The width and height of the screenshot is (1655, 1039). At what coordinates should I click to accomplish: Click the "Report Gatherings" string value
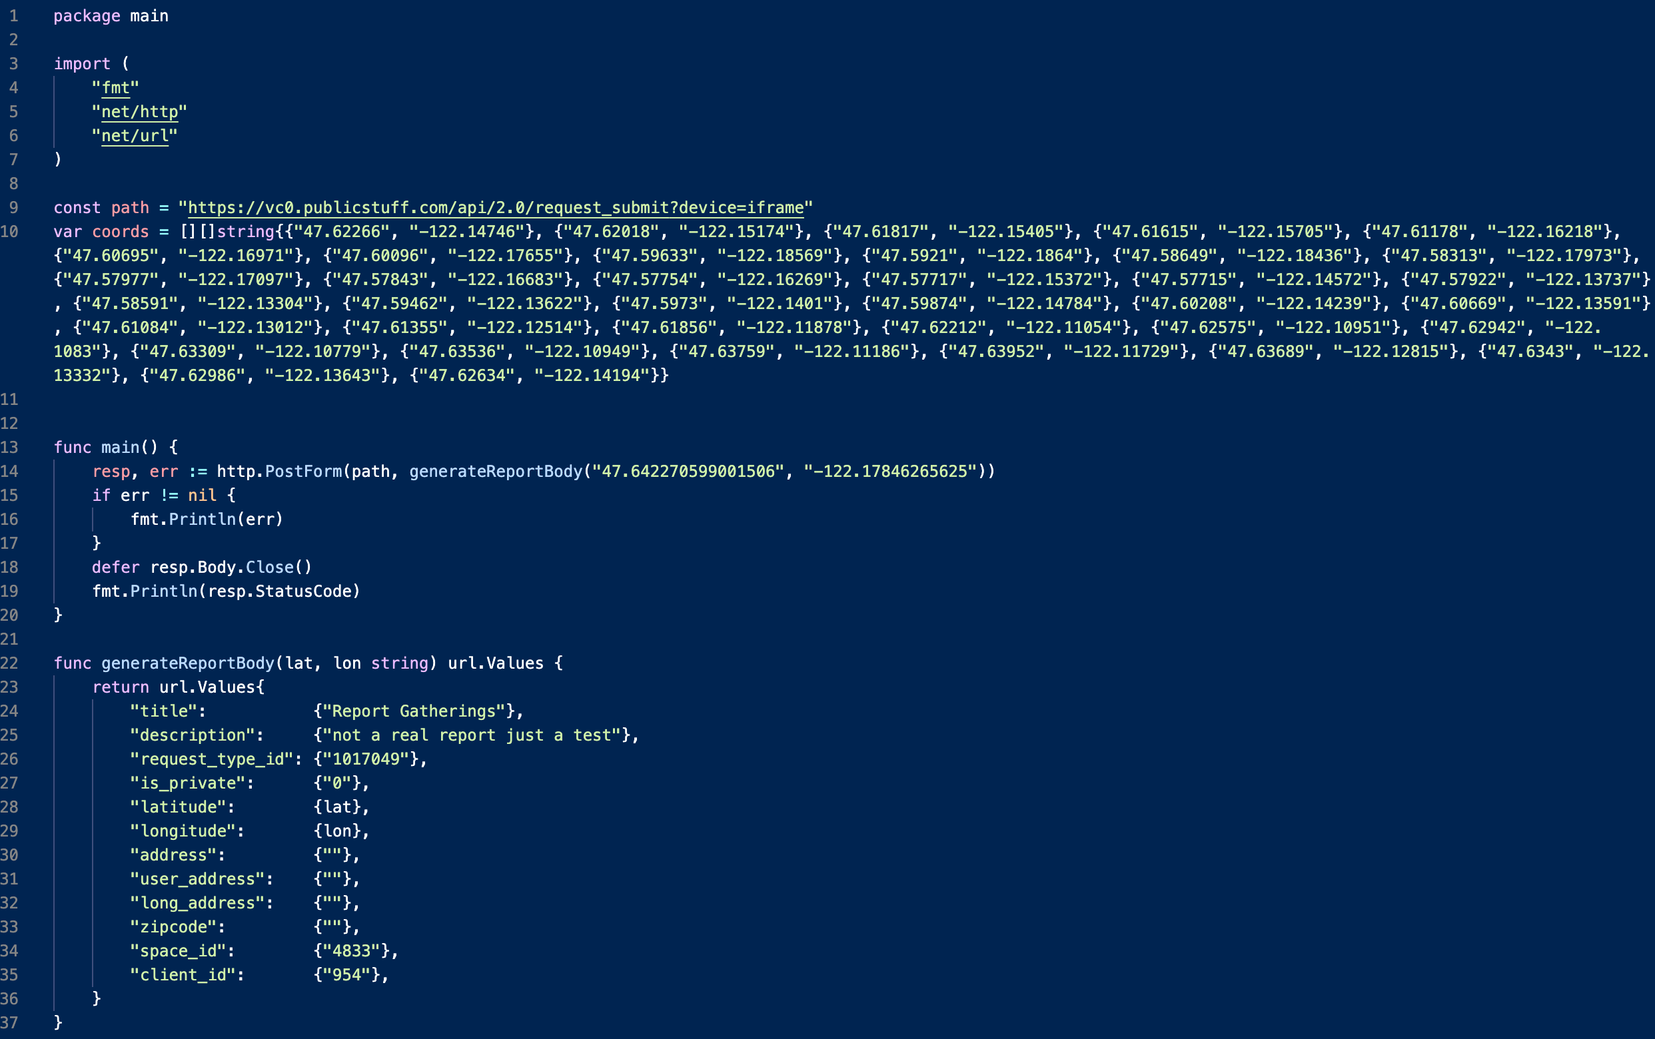click(414, 711)
